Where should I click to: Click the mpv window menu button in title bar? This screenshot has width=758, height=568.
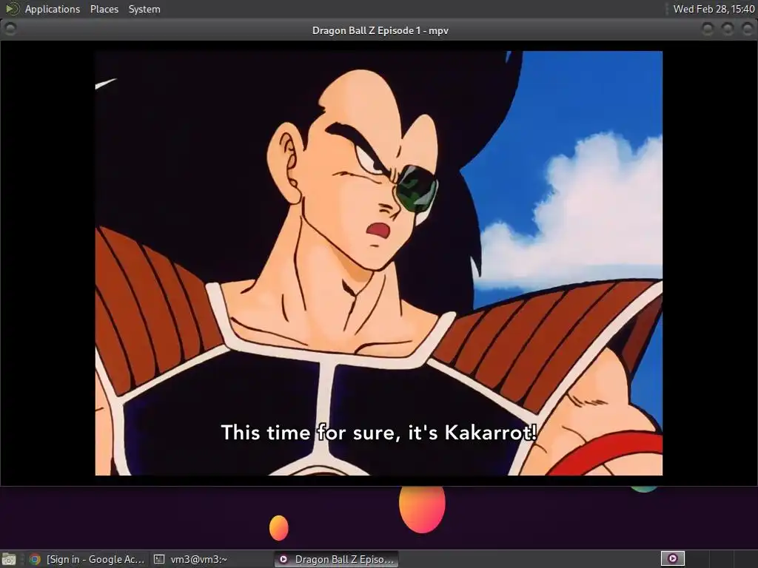pyautogui.click(x=10, y=29)
